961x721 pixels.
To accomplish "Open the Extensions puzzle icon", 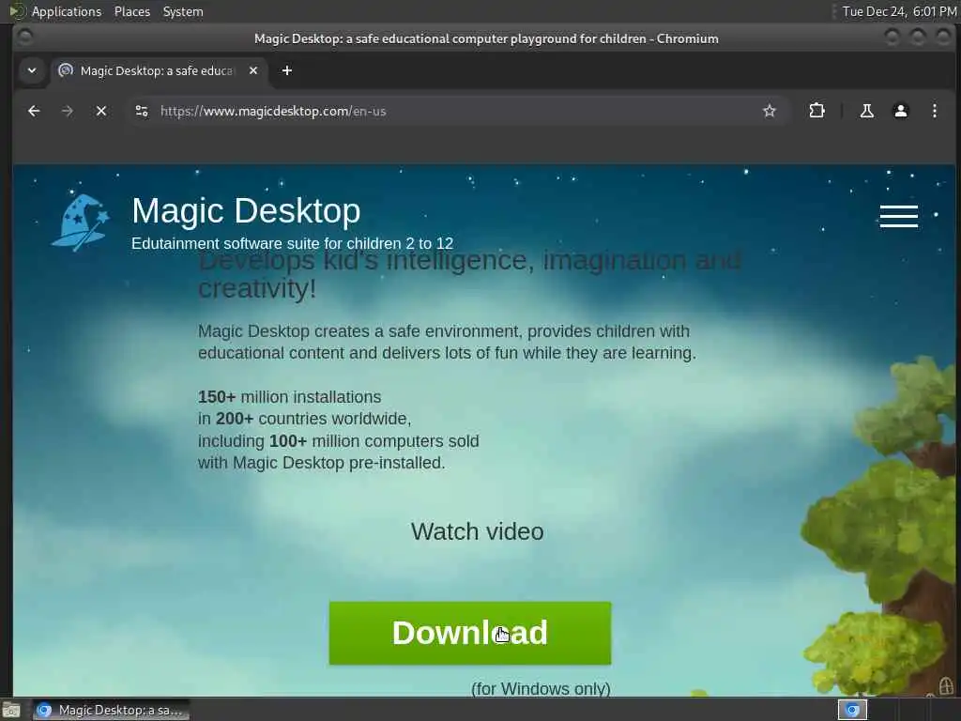I will [817, 111].
